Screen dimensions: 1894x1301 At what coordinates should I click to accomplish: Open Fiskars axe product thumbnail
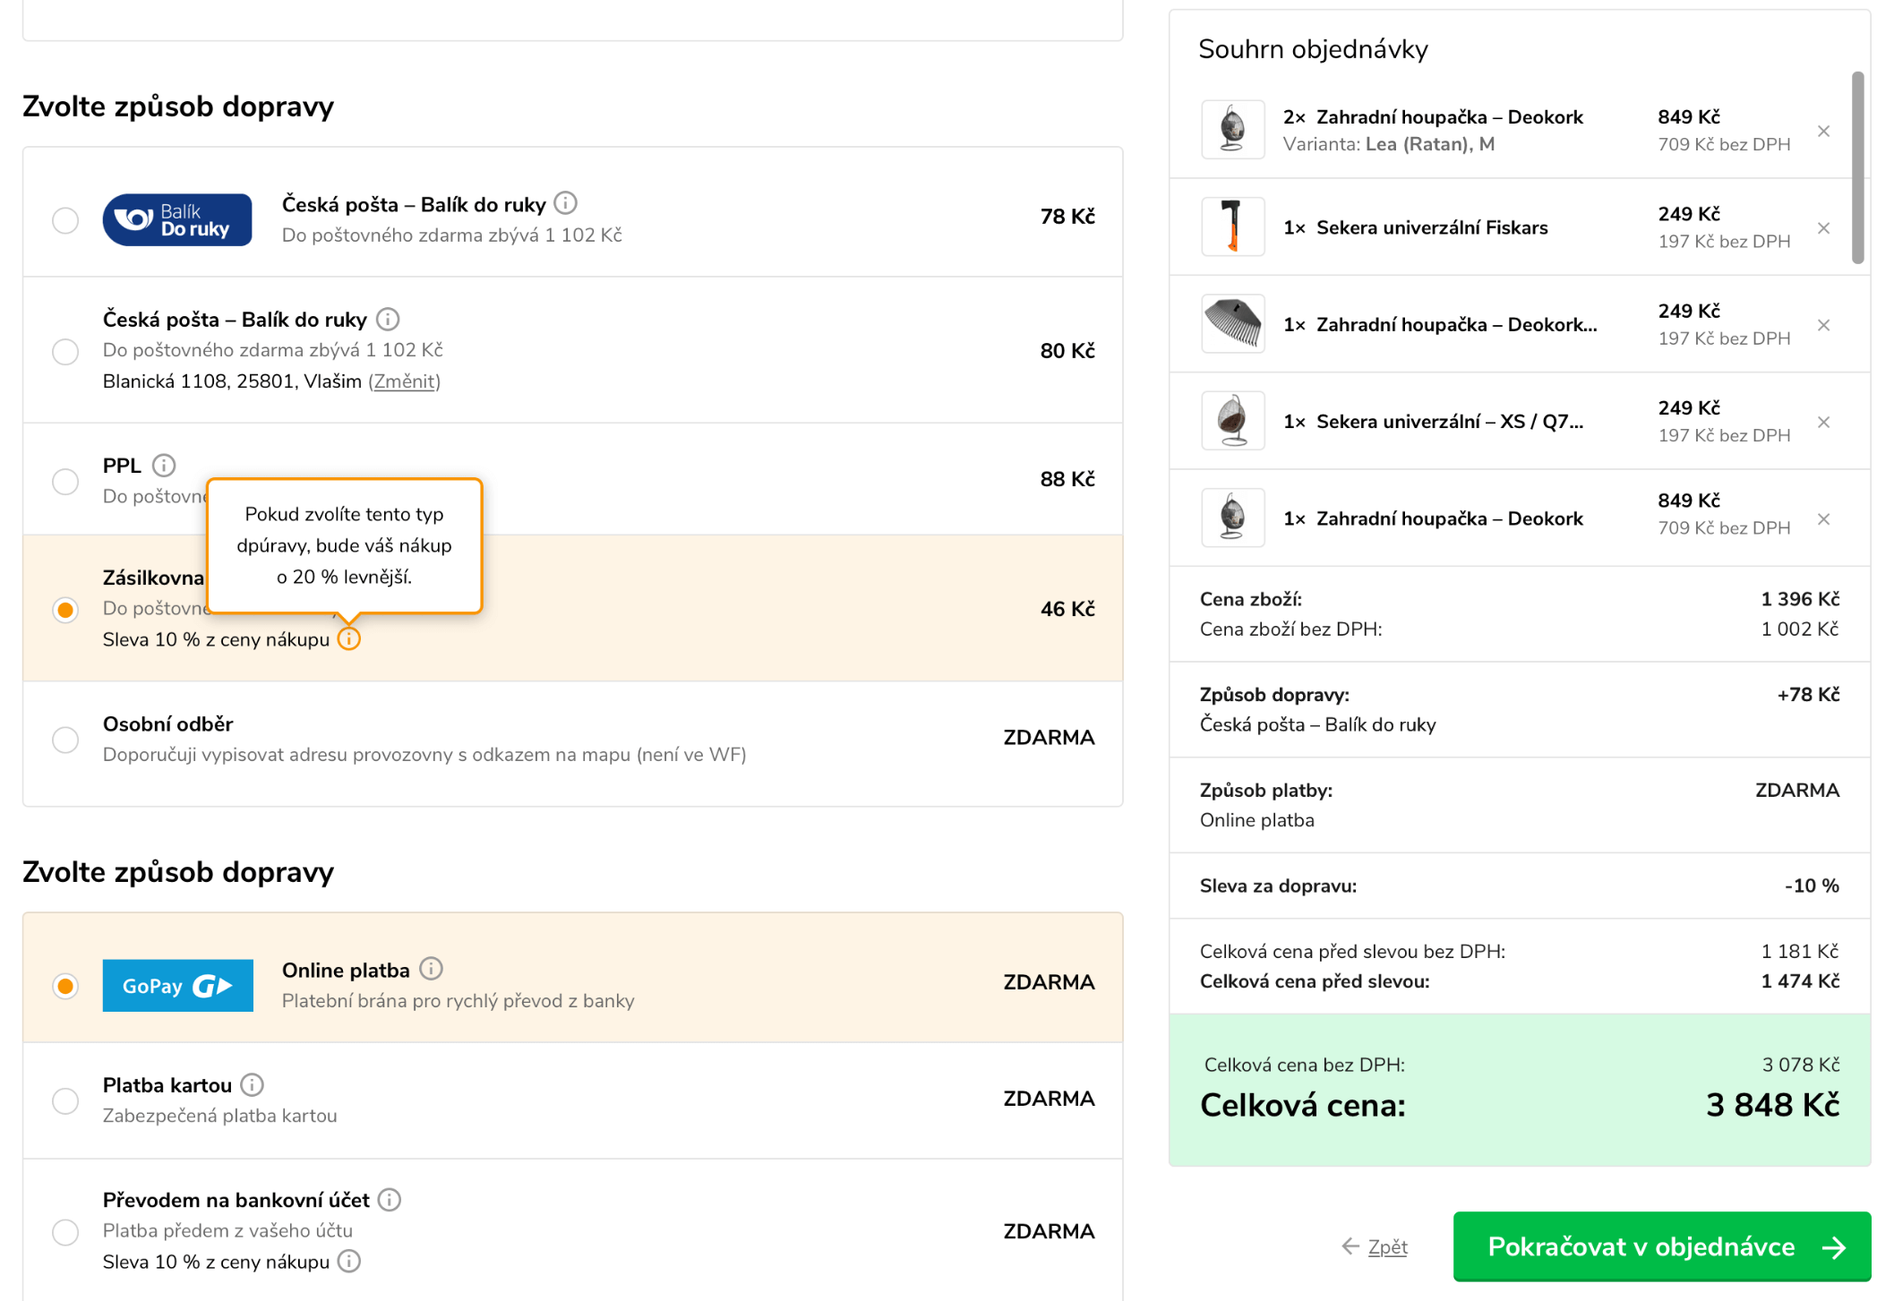[x=1232, y=227]
